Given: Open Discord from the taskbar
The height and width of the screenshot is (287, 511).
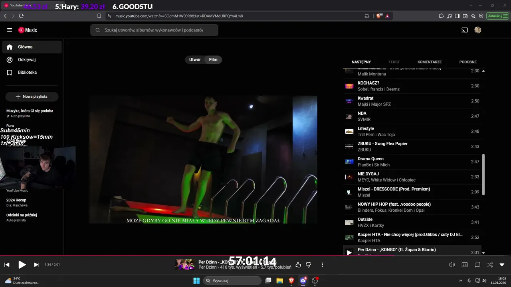Looking at the screenshot, I should pos(303,281).
